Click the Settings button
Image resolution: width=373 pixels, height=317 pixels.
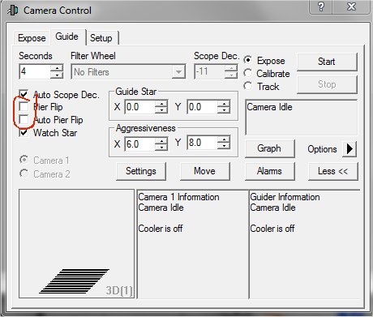pyautogui.click(x=141, y=171)
